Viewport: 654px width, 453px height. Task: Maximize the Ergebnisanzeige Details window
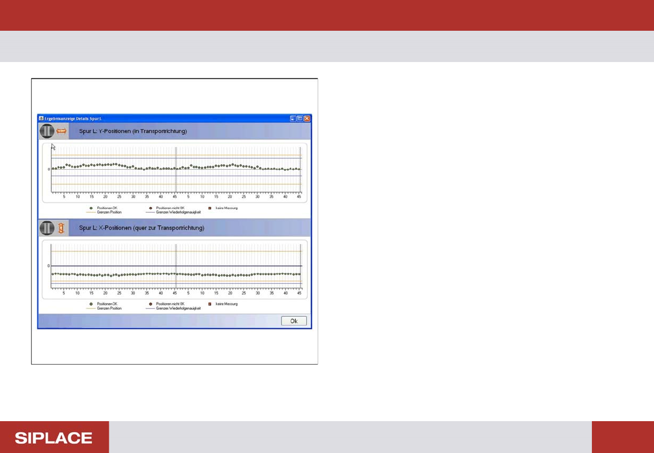[x=300, y=119]
